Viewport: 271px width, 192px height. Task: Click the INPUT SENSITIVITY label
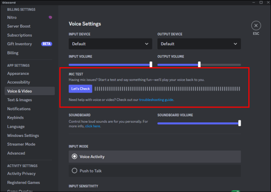83,186
